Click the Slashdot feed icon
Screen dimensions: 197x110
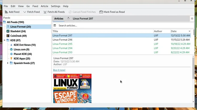click(x=8, y=31)
